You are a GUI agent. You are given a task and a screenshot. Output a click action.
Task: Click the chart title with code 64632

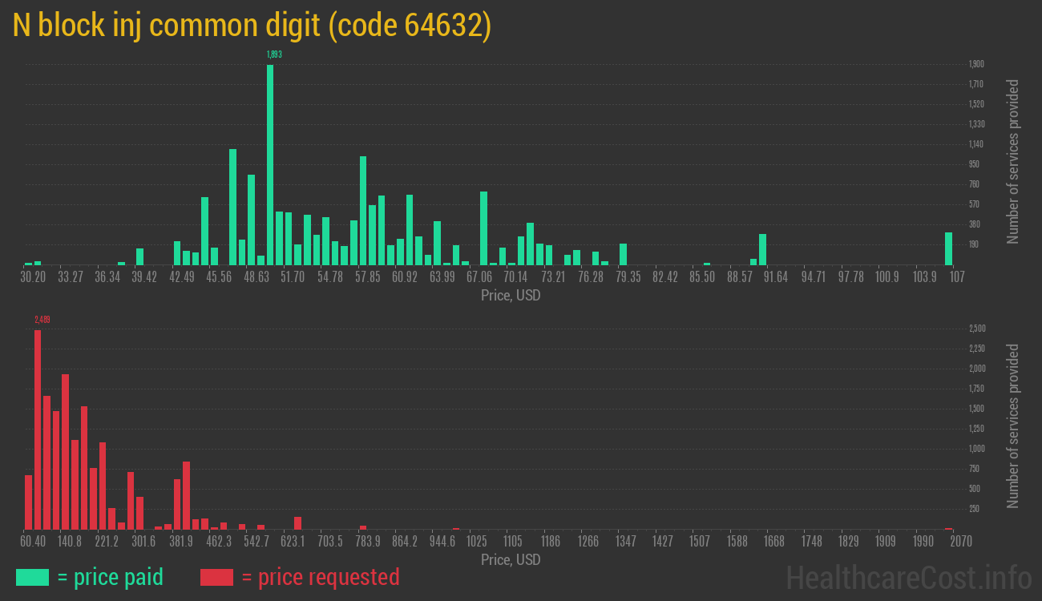point(251,25)
